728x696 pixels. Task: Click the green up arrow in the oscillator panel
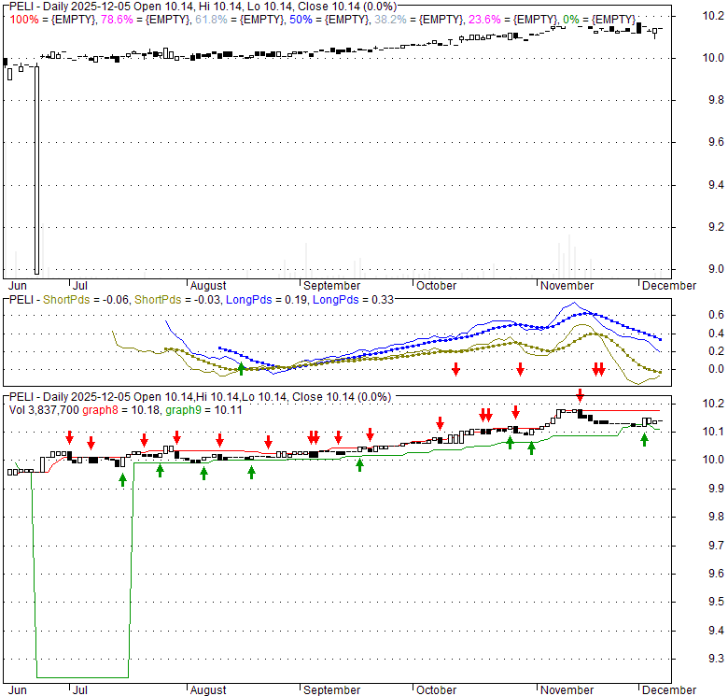coord(241,368)
